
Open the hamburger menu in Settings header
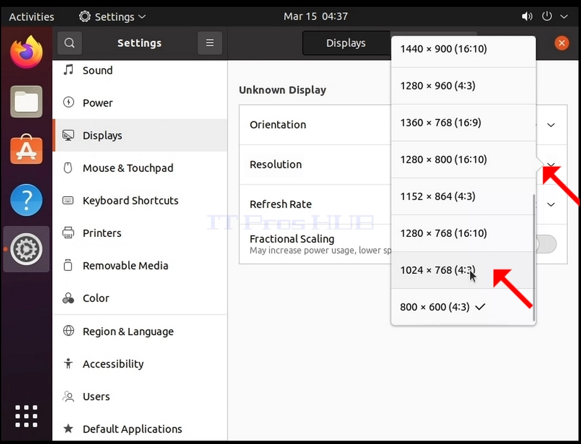[x=210, y=43]
